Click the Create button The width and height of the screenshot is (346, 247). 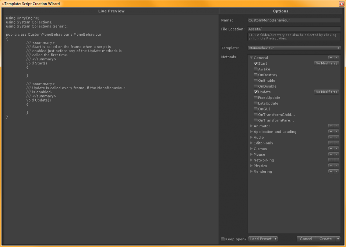click(x=325, y=239)
